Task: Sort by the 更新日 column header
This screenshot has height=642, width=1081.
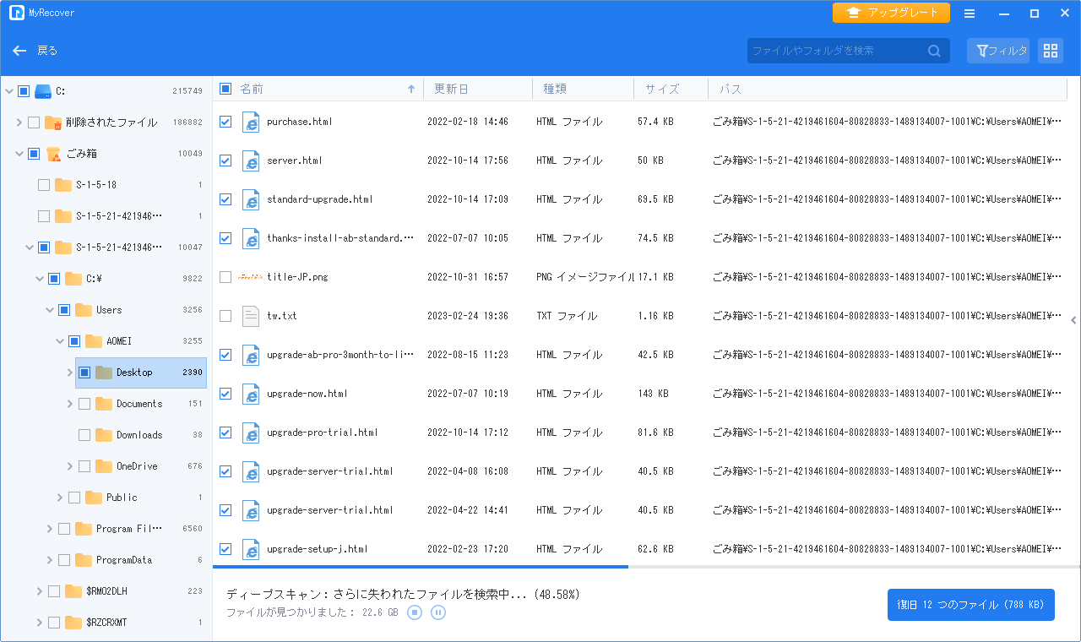Action: [451, 89]
